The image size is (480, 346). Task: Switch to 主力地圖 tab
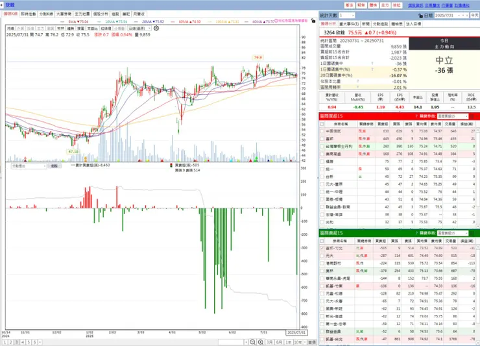tap(82, 14)
